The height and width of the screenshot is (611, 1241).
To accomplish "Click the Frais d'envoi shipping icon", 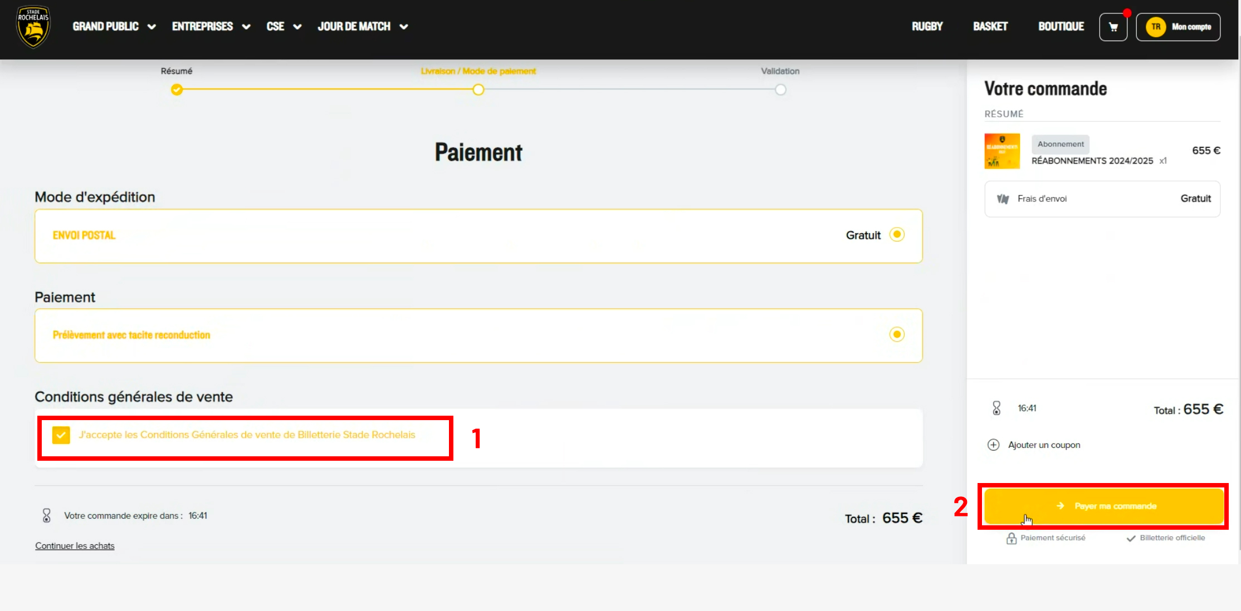I will (x=1003, y=199).
